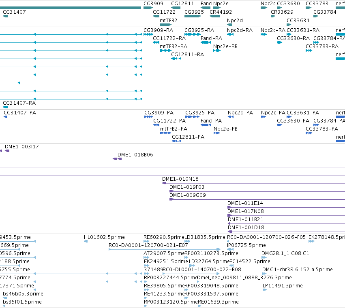Click the Npc2d-RA transcript
This screenshot has height=308, width=345.
pyautogui.click(x=230, y=34)
